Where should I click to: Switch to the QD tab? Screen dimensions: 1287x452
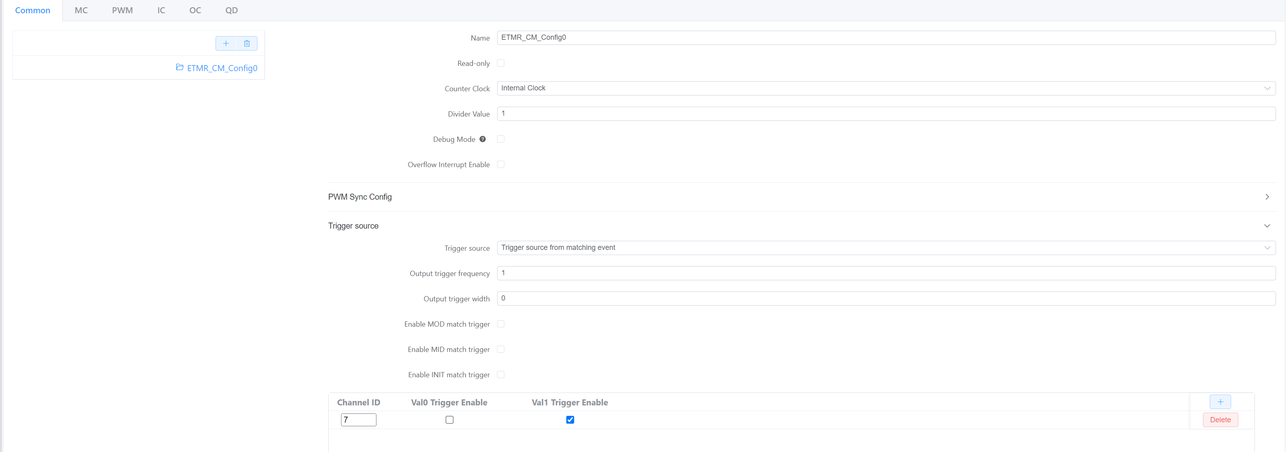(231, 10)
